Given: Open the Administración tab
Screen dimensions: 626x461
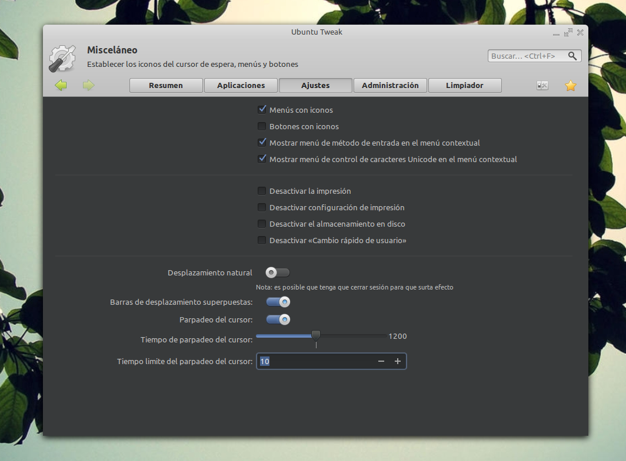Looking at the screenshot, I should (390, 85).
